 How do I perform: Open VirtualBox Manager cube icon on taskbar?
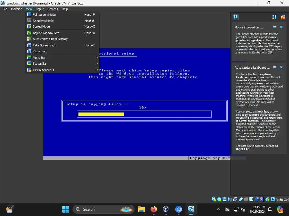tap(166, 209)
